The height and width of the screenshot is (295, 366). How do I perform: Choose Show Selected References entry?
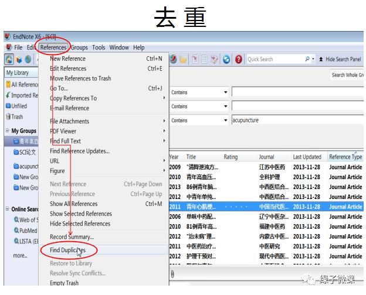[104, 214]
